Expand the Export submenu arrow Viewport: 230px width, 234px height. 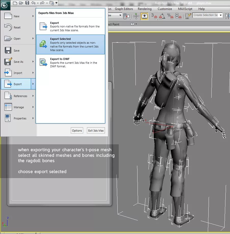33,84
